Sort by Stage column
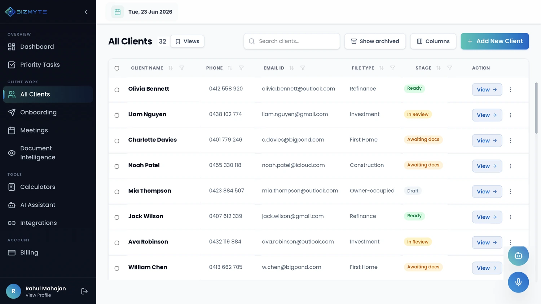Screen dimensions: 541x304 (438, 68)
